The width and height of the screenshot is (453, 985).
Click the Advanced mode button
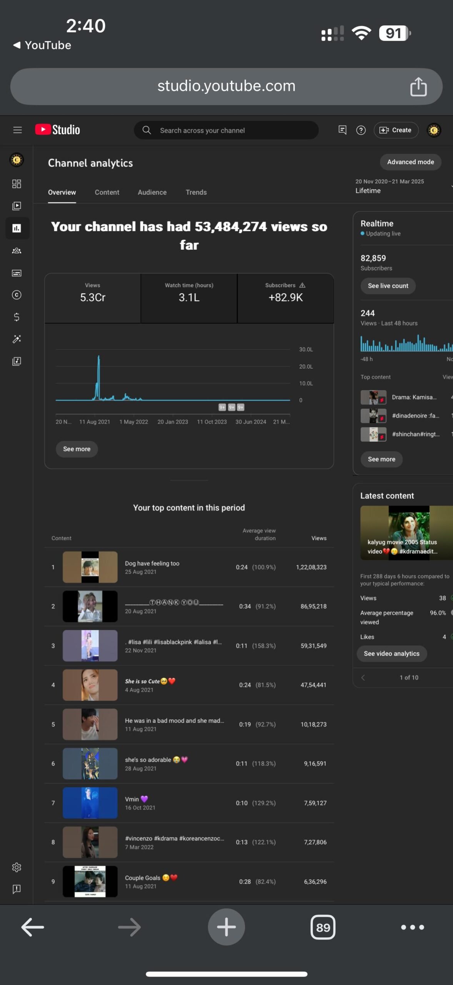coord(410,162)
